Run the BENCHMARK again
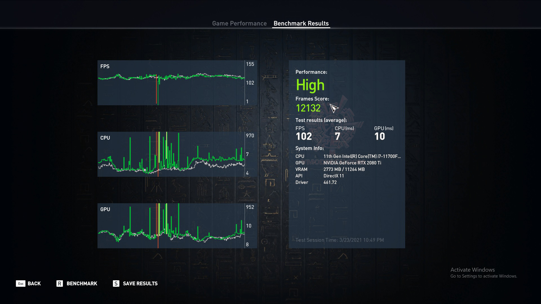 pyautogui.click(x=82, y=283)
